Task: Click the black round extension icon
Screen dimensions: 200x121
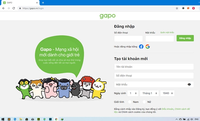Action: tap(183, 8)
